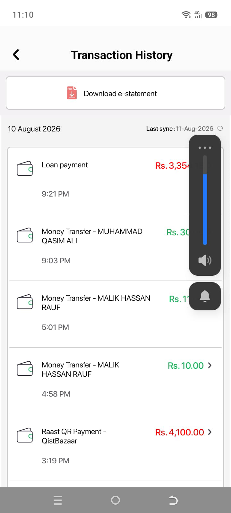Screen dimensions: 231x513
Task: Expand the Rs. 4,100.00 transaction chevron
Action: point(210,432)
